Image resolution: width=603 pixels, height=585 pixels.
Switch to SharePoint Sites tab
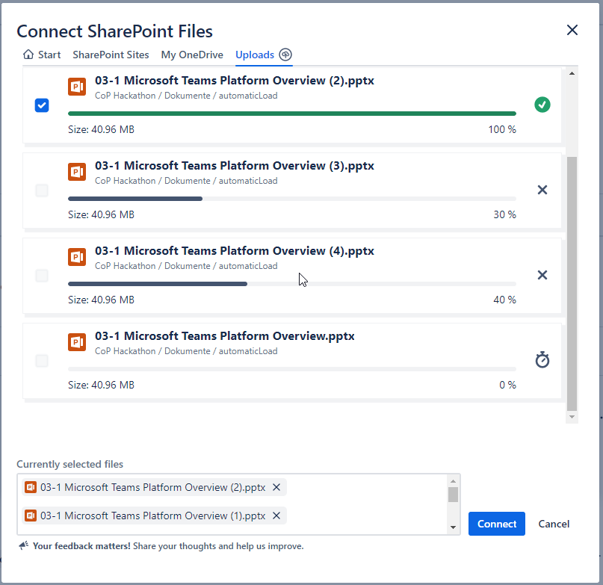111,55
